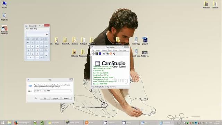Viewport: 222px width, 125px height.
Task: Click the digit 5 key in Calculator
Action: point(33,50)
